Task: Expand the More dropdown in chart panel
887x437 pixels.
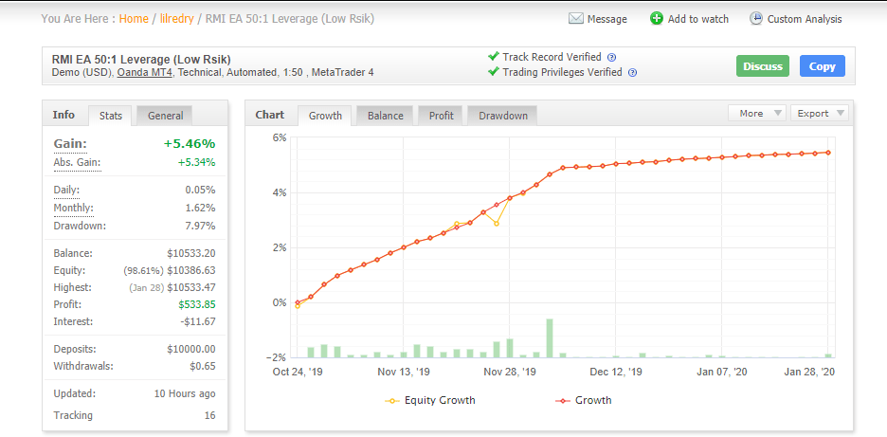Action: [x=756, y=114]
